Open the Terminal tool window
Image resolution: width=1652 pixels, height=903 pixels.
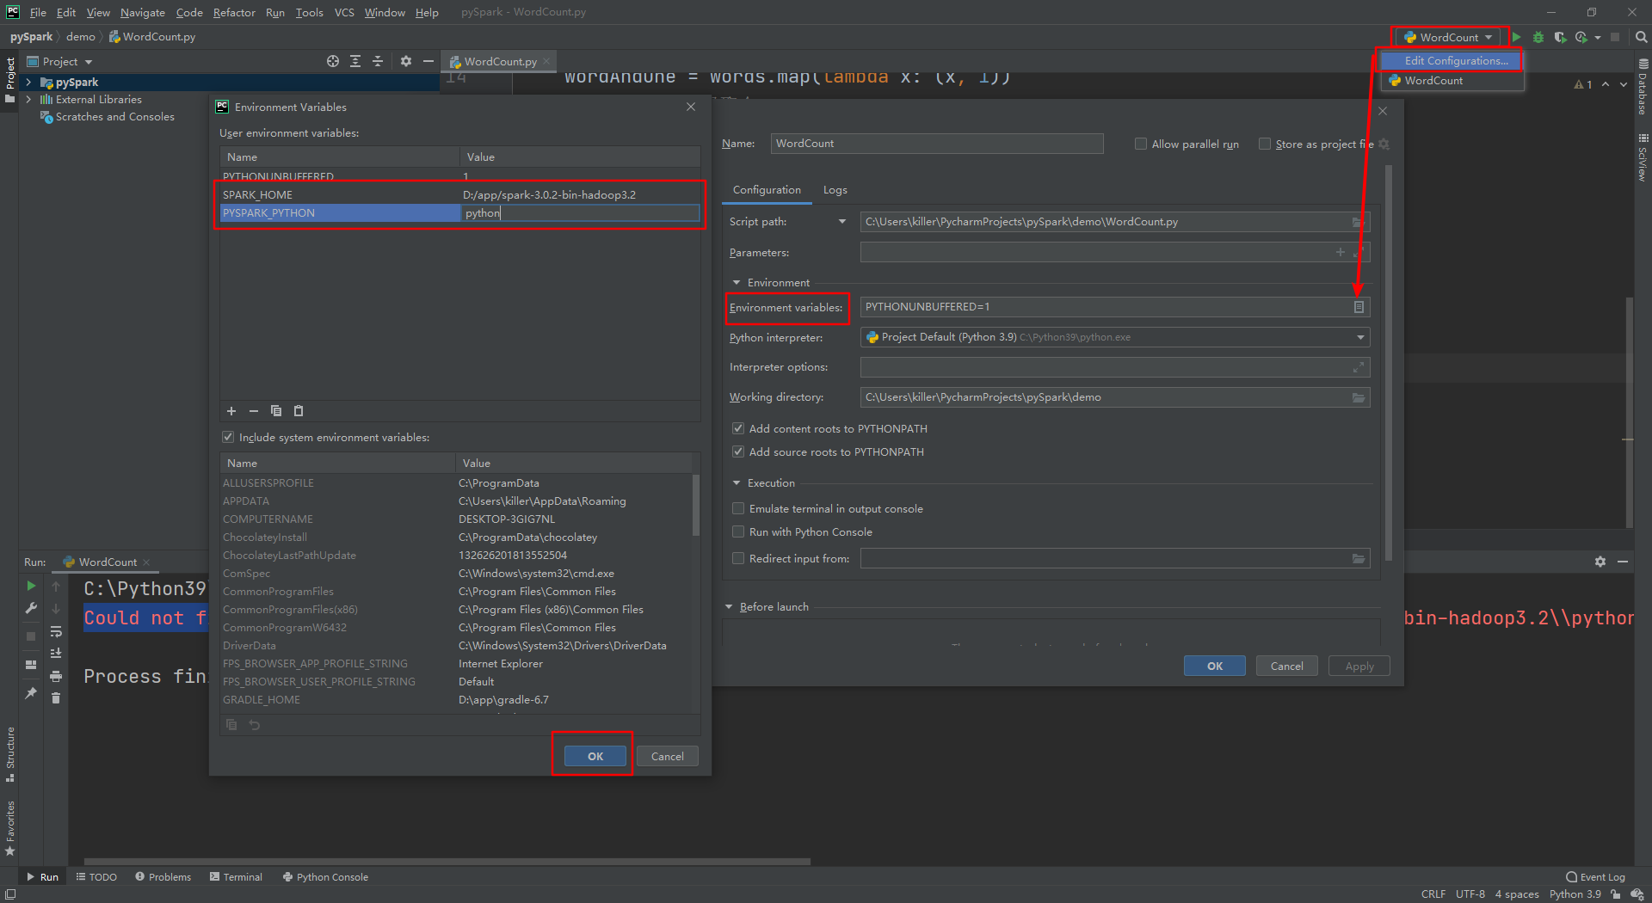(x=236, y=877)
